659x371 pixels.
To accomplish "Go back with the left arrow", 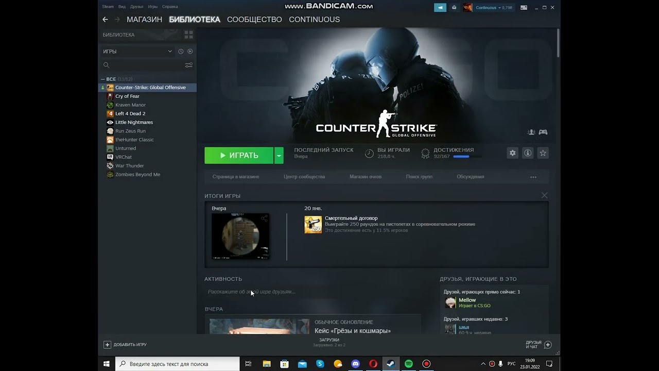I will tap(105, 20).
